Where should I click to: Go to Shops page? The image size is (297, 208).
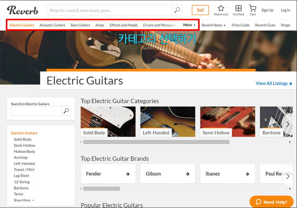pos(285,25)
